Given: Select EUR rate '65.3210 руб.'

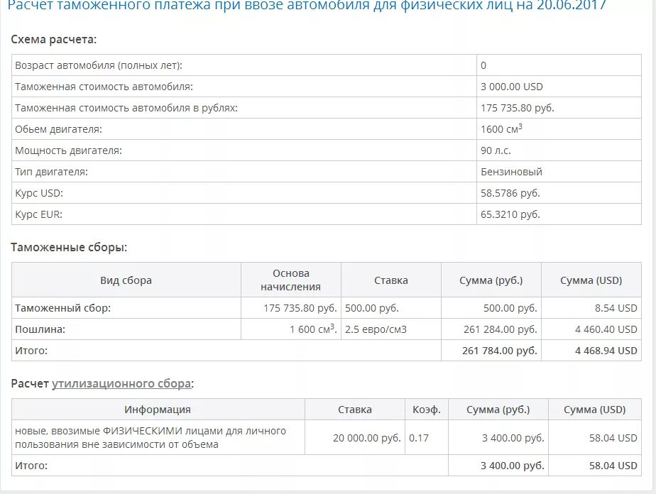Looking at the screenshot, I should 510,214.
